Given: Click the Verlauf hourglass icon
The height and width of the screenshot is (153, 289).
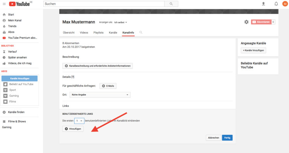Looking at the screenshot, I should coord(4,52).
